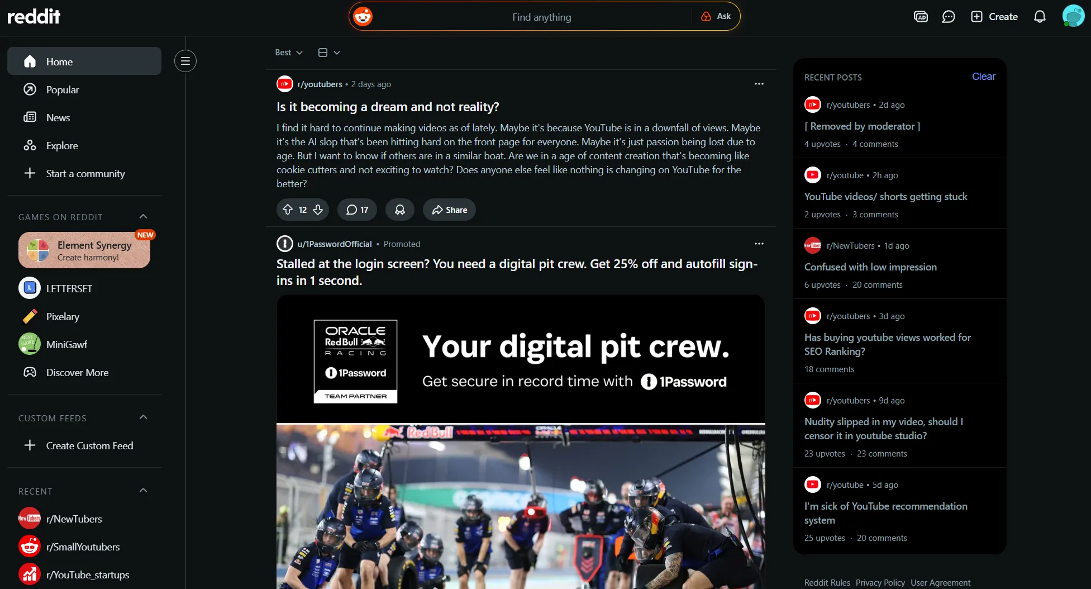Open recent post '[ Removed by moderator ]'
Screen dimensions: 1091x589
click(862, 126)
